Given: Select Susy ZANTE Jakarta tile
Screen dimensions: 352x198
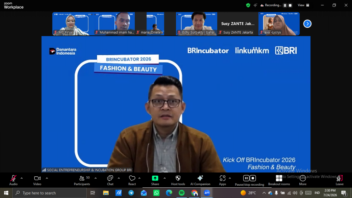Looking at the screenshot, I should tap(238, 24).
